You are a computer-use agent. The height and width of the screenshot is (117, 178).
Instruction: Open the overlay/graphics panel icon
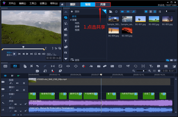point(66,47)
